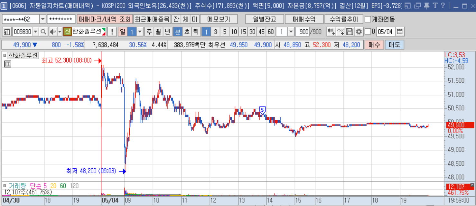476x206 pixels.
Task: Select the 15 minute interval
Action: point(243,32)
